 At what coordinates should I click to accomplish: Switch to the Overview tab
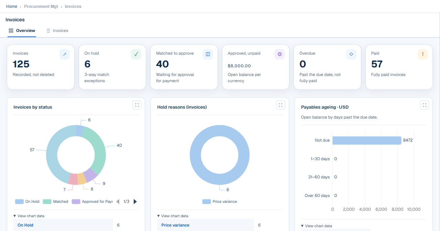pos(22,31)
